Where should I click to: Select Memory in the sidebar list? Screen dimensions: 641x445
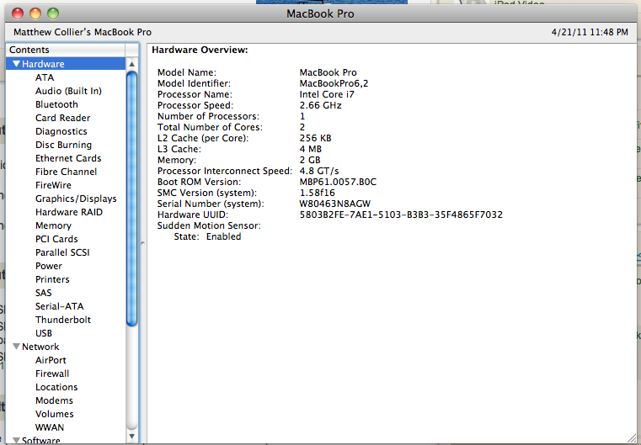pyautogui.click(x=53, y=225)
